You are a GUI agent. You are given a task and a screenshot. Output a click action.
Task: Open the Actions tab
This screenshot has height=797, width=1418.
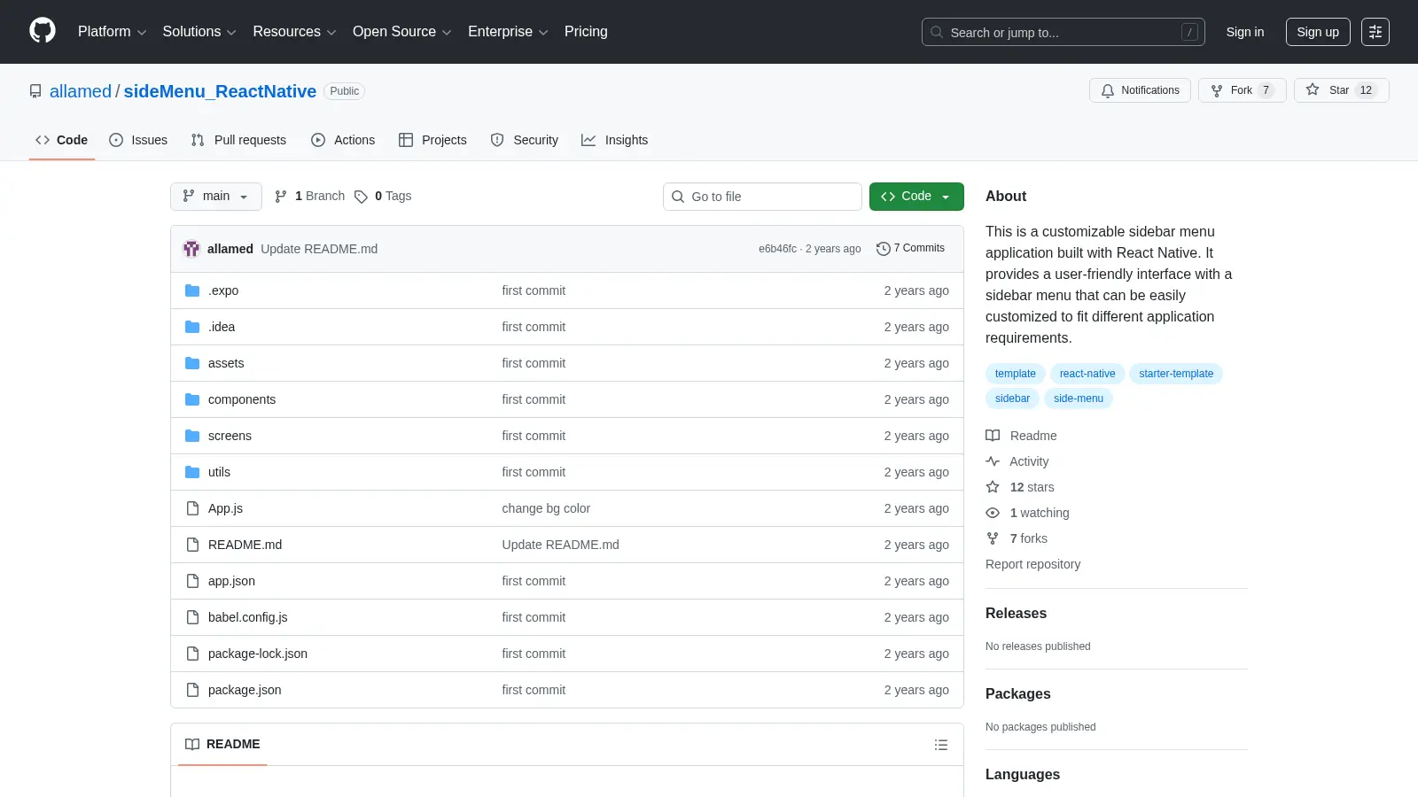[x=343, y=140]
